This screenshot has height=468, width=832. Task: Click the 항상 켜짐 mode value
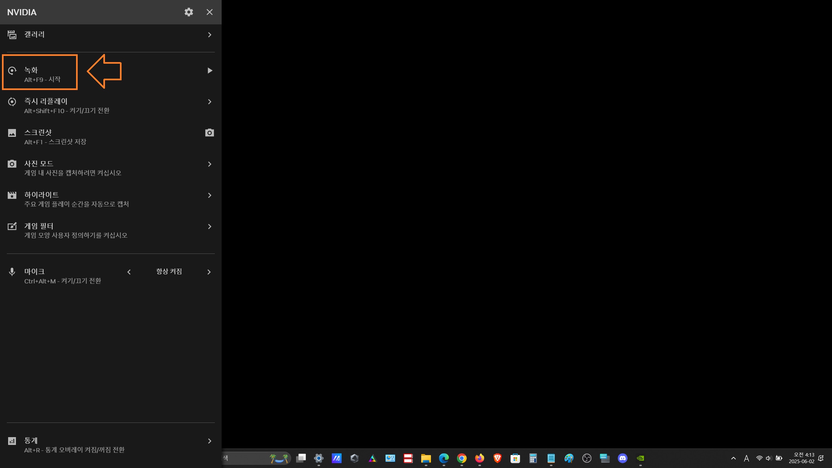[x=169, y=271]
